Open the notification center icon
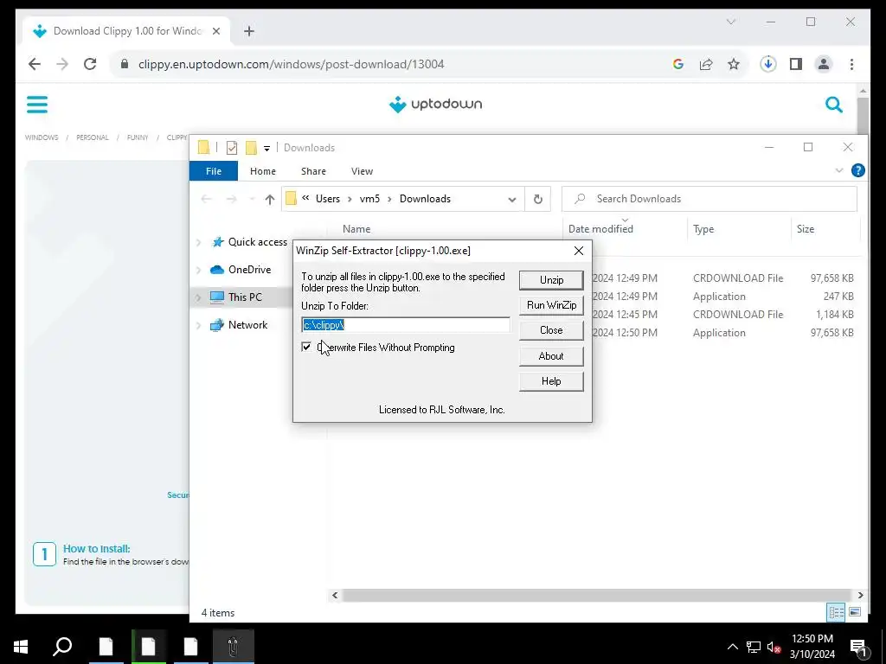The width and height of the screenshot is (886, 664). 858,648
